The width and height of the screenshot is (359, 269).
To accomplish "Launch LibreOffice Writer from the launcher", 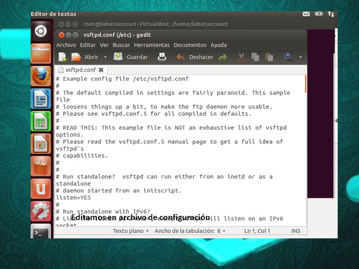I will pyautogui.click(x=41, y=99).
